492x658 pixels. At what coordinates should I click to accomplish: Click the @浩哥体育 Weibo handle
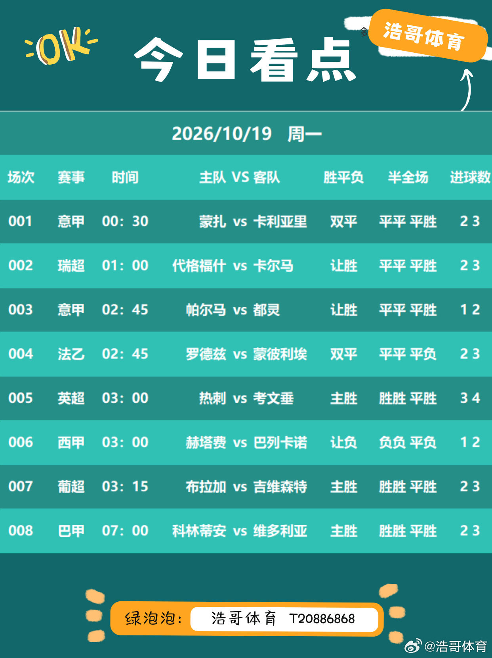tap(456, 647)
